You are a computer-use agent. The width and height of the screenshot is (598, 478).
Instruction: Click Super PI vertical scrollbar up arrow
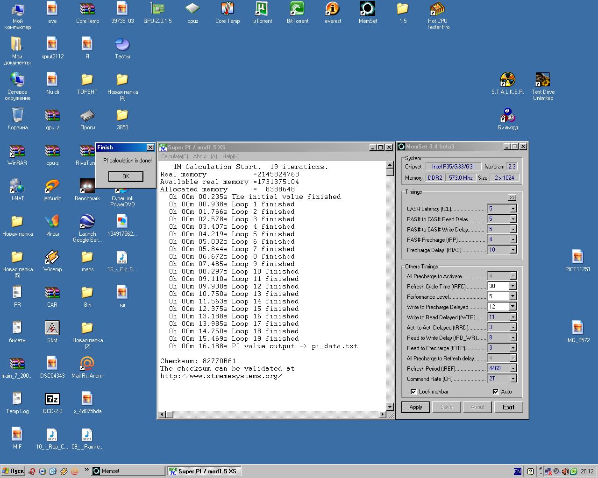coord(390,165)
